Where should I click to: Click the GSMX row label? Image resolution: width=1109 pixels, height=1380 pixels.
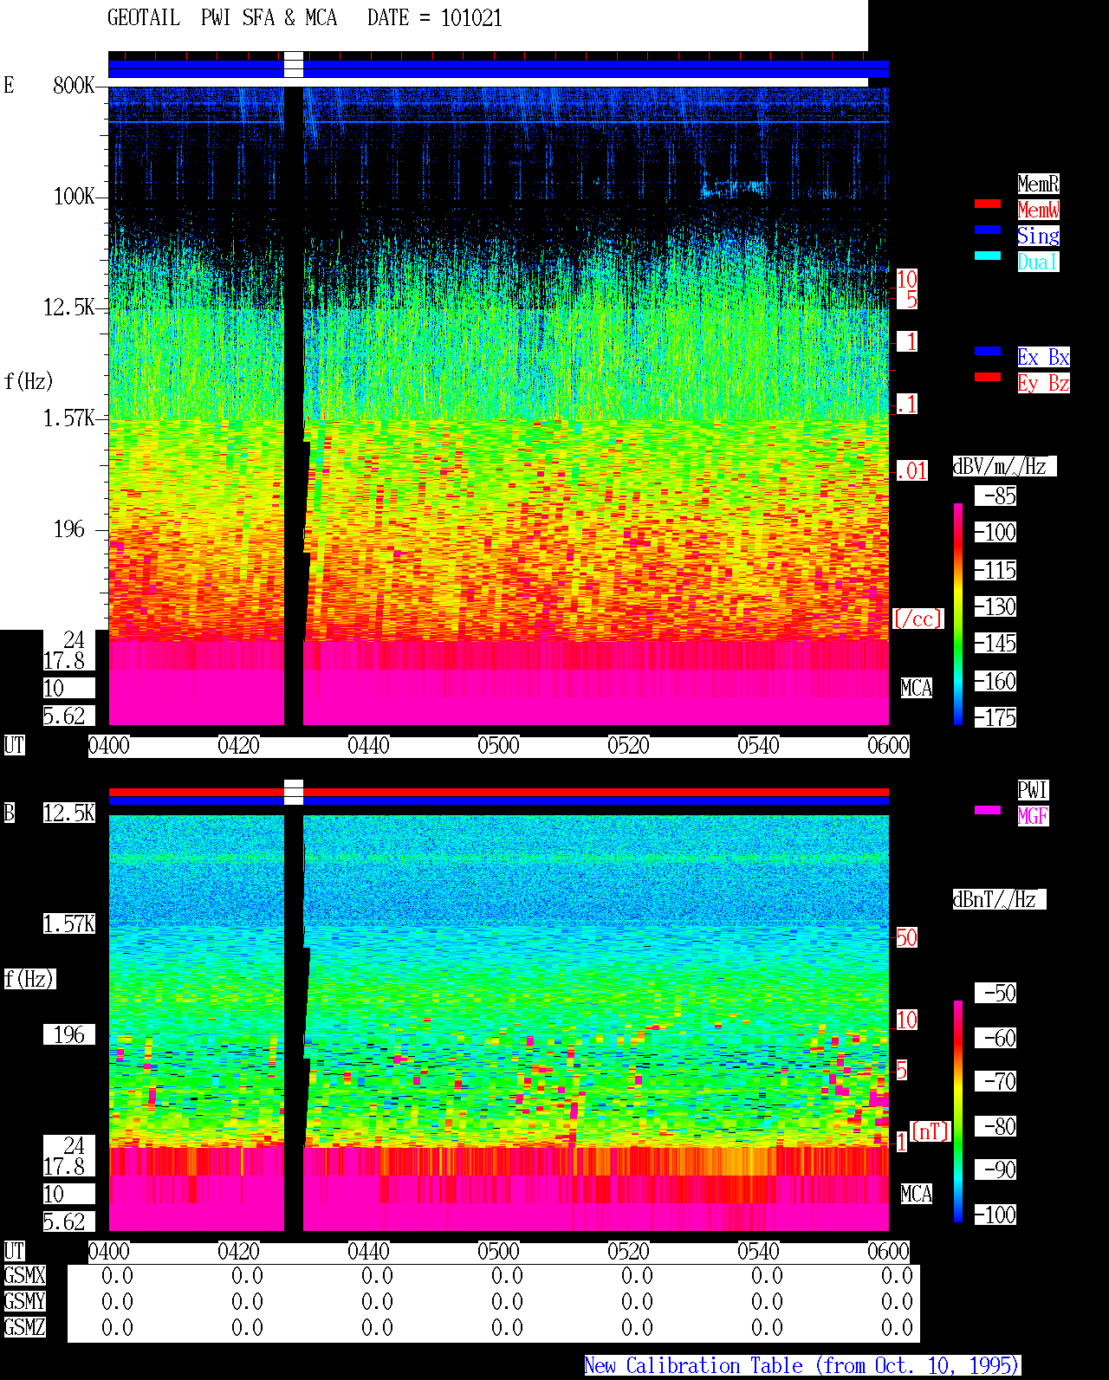point(24,1276)
